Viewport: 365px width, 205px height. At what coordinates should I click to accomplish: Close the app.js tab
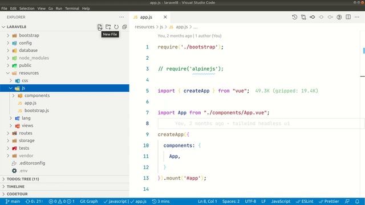pos(165,17)
